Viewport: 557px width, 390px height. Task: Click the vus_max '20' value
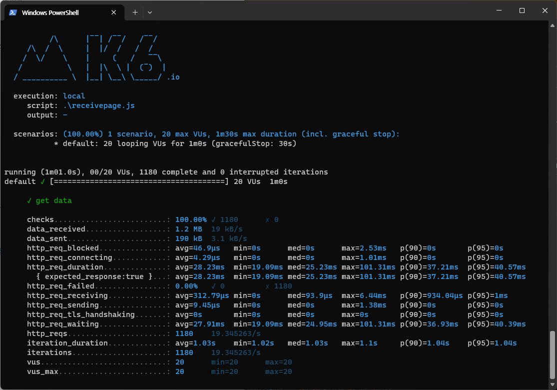tap(180, 372)
